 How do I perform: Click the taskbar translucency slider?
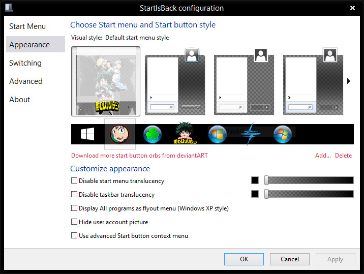pyautogui.click(x=309, y=194)
